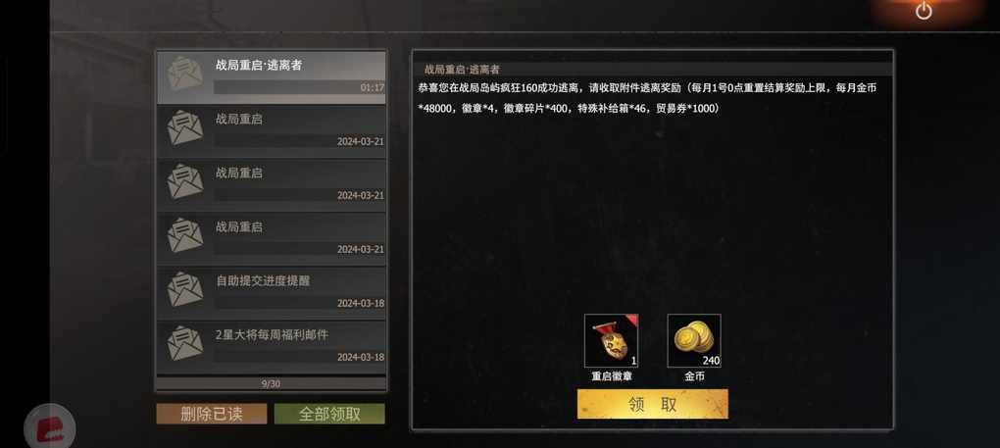Screen dimensions: 1000x448
Task: Click the 01:17 timestamp on first mail
Action: click(x=373, y=87)
